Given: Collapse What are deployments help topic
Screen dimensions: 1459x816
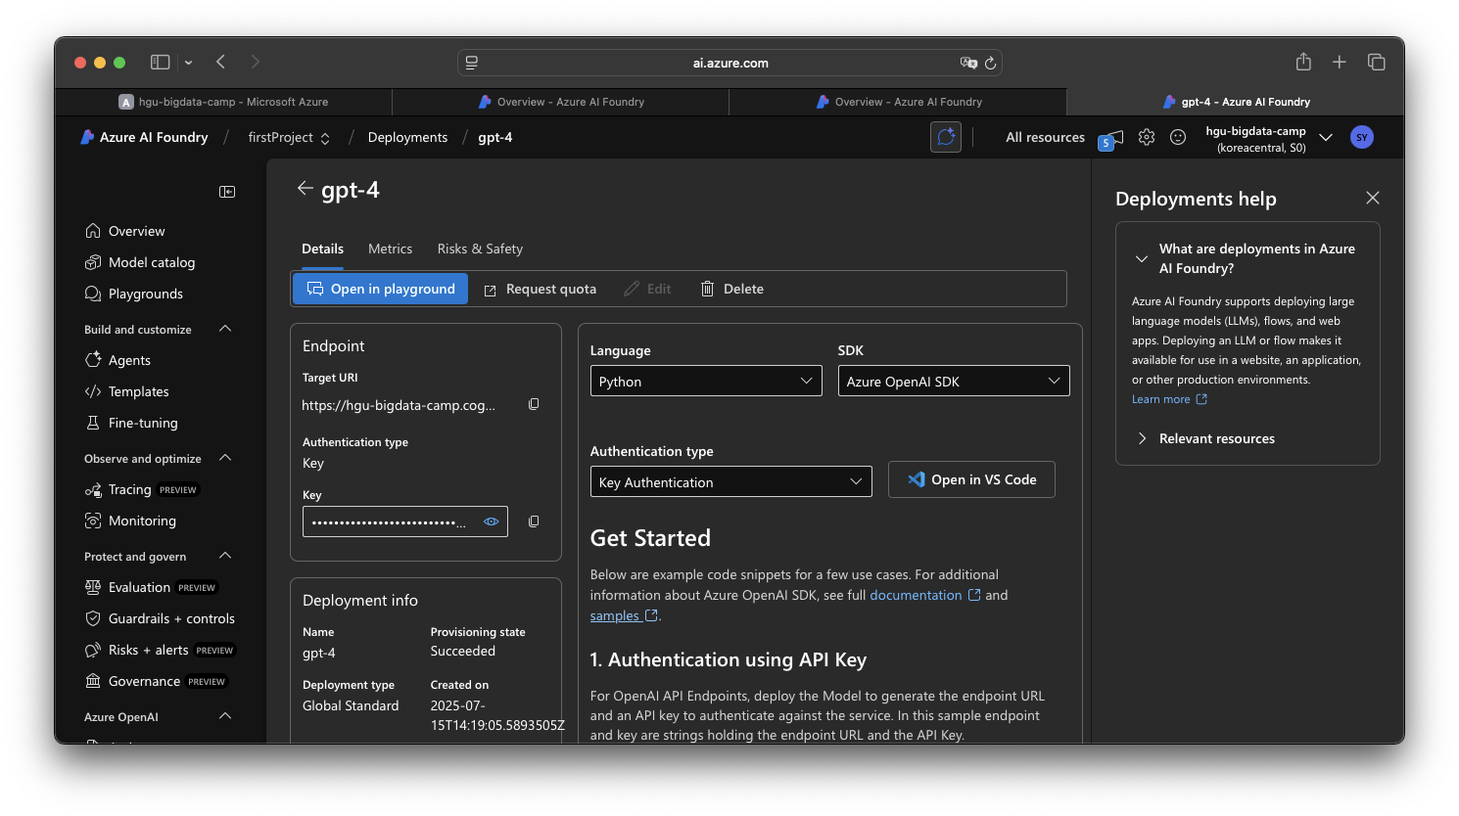Looking at the screenshot, I should [1141, 258].
